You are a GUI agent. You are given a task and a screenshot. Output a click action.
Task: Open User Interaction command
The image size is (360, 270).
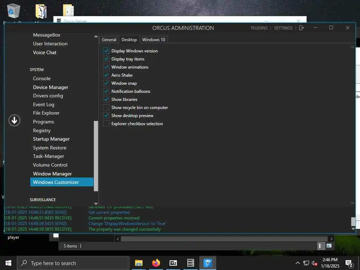point(50,44)
